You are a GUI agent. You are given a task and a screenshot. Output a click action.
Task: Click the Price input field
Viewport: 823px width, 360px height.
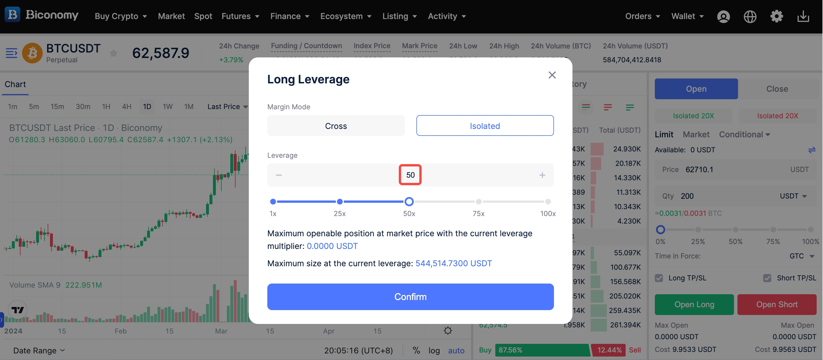(735, 169)
